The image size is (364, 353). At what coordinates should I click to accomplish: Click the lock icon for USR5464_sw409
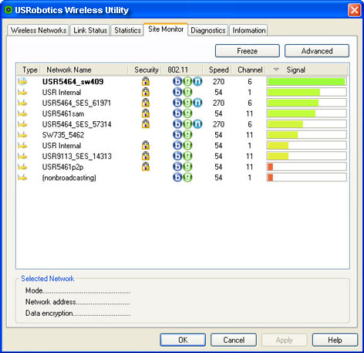point(146,81)
